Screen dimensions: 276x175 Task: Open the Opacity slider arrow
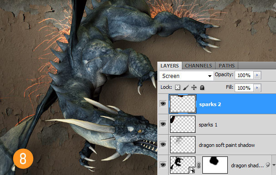[x=257, y=75]
